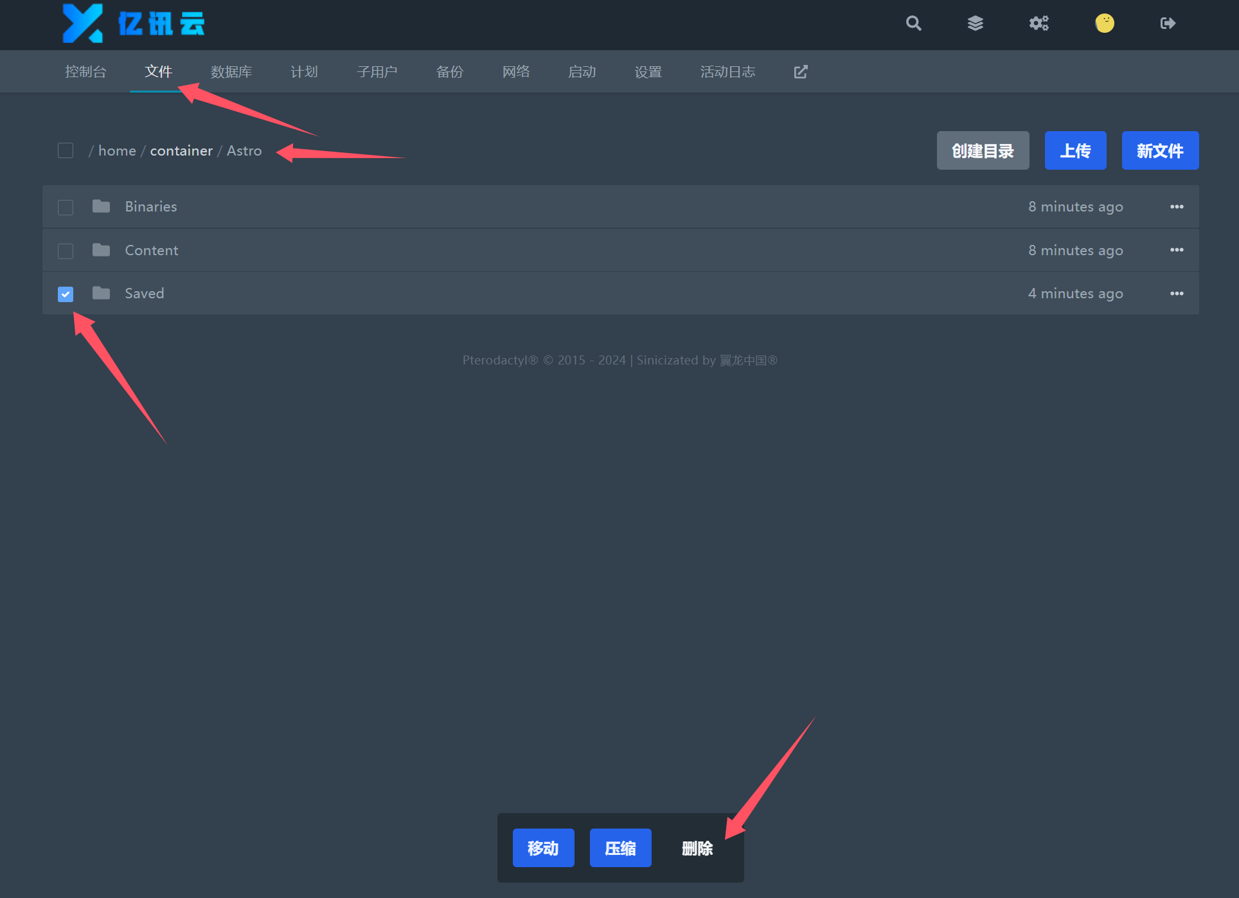Click the 上传 upload button
Image resolution: width=1239 pixels, height=898 pixels.
[x=1075, y=150]
